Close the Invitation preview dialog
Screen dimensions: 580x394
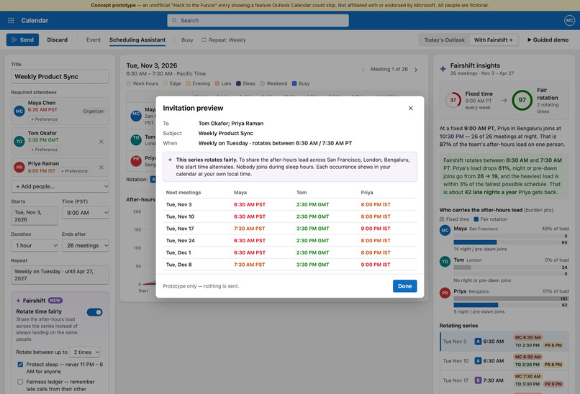(x=410, y=108)
